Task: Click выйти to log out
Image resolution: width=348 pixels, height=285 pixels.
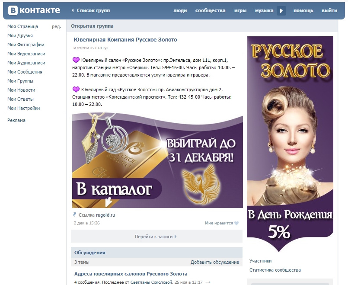Action: [x=329, y=10]
